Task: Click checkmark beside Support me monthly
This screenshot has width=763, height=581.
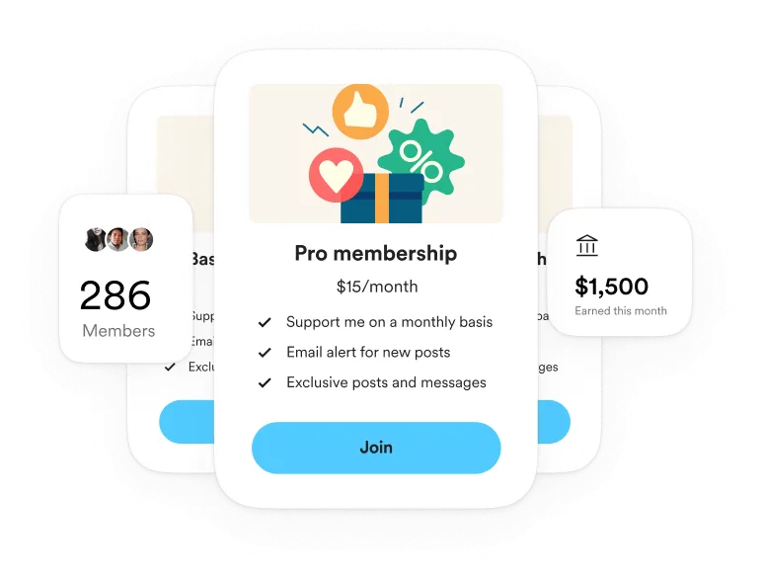Action: click(x=265, y=322)
